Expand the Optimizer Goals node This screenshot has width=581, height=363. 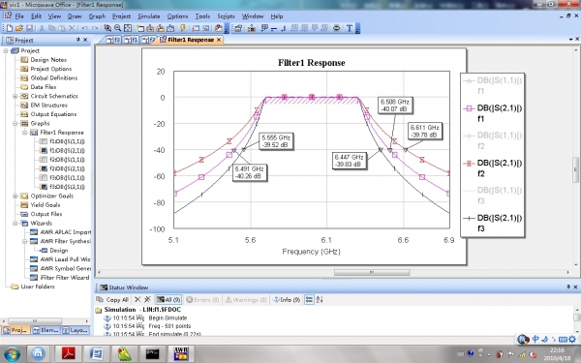pyautogui.click(x=15, y=196)
